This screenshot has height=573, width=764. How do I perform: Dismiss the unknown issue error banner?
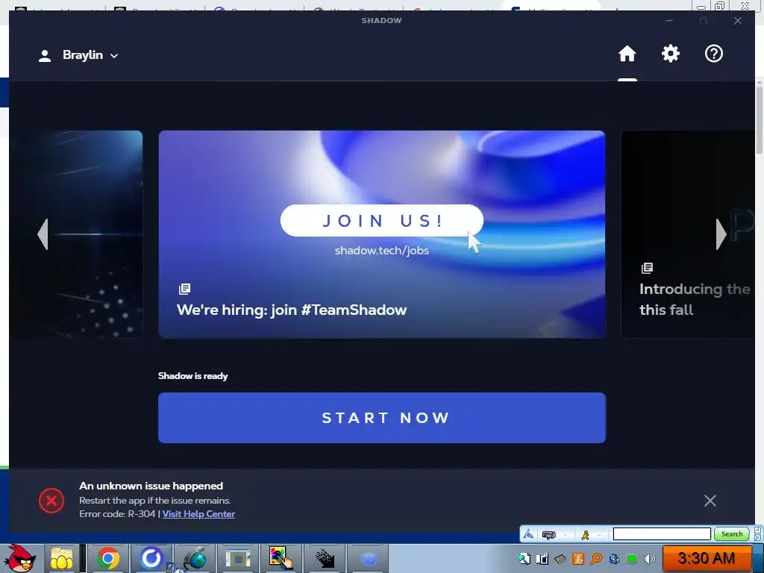[710, 501]
